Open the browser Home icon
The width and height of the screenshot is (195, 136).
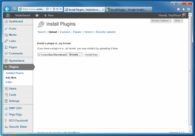click(178, 9)
